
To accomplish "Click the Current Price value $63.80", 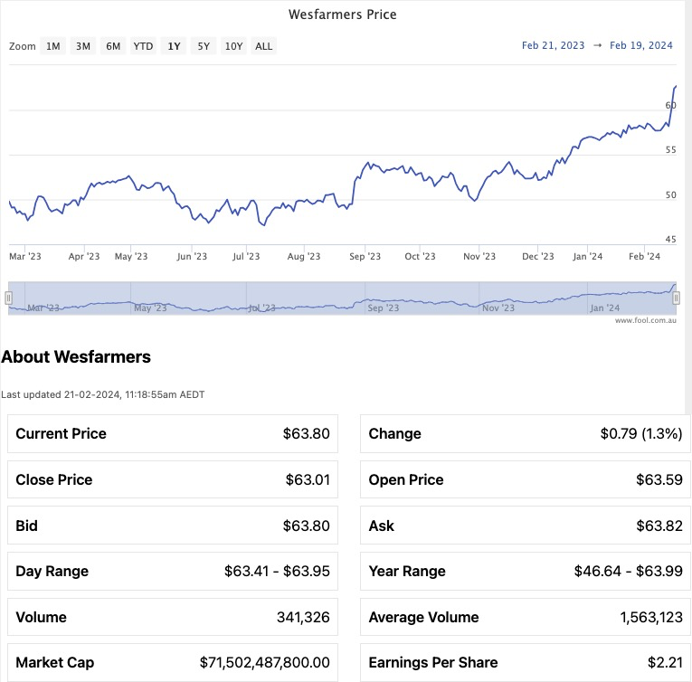I will point(307,433).
